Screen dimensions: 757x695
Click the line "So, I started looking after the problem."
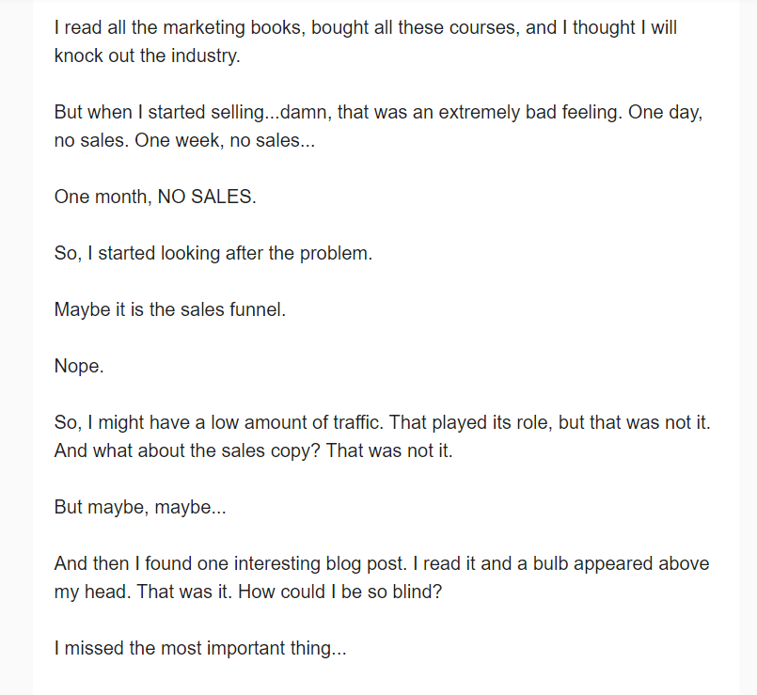pos(213,254)
